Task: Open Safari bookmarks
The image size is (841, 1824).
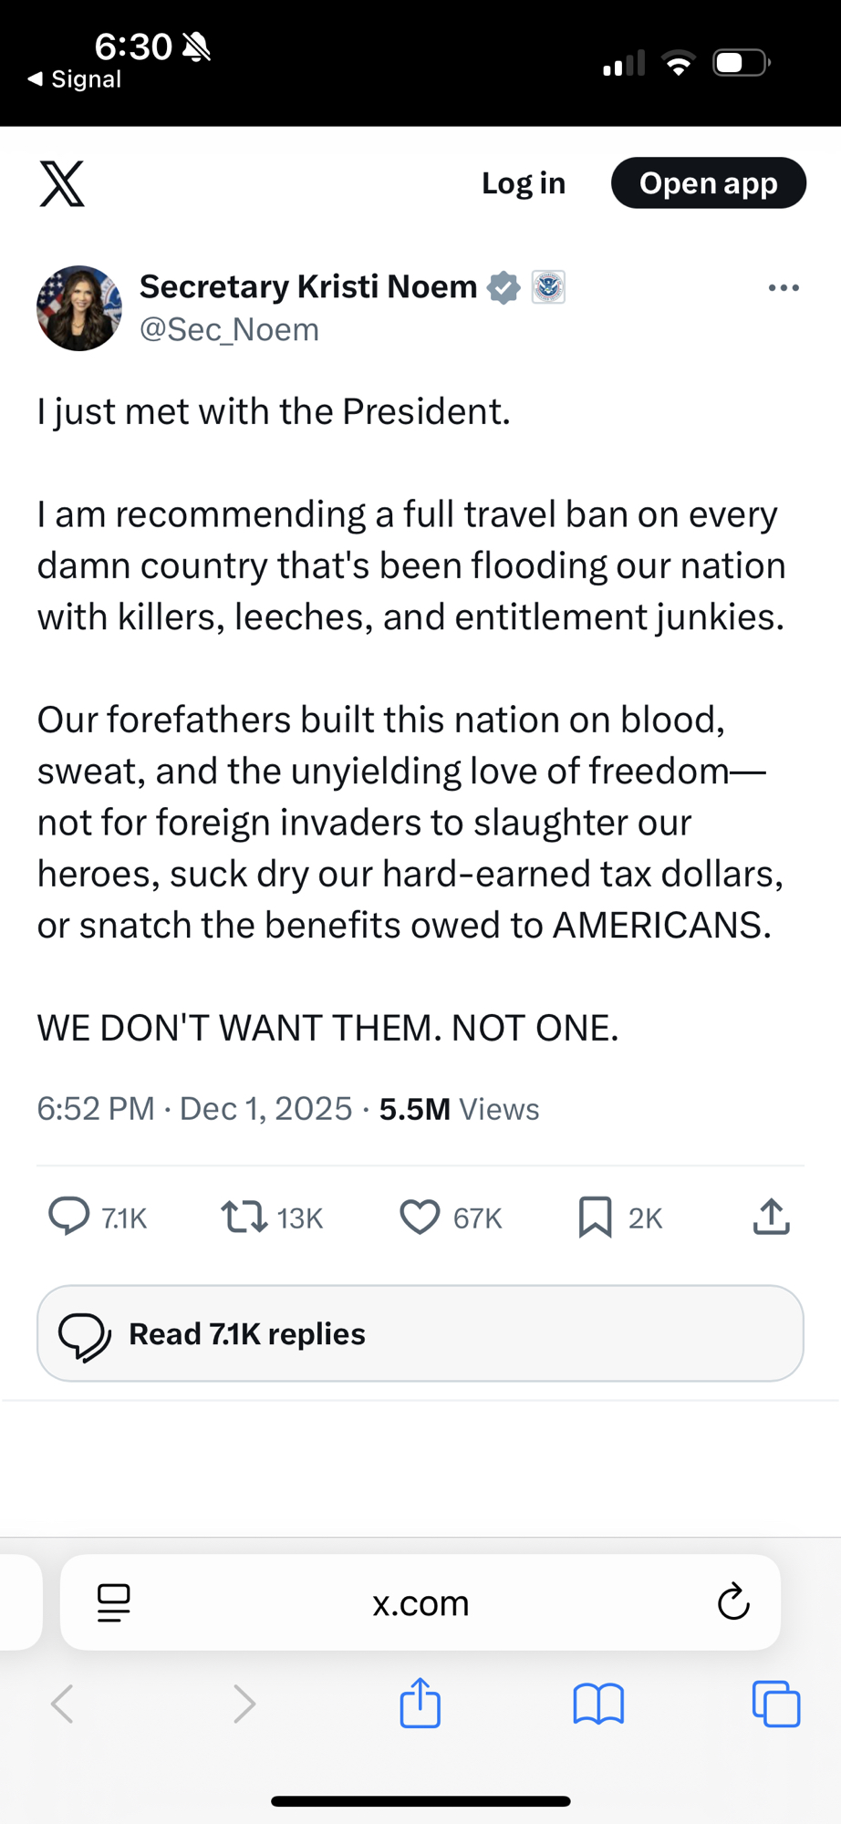Action: [598, 1704]
